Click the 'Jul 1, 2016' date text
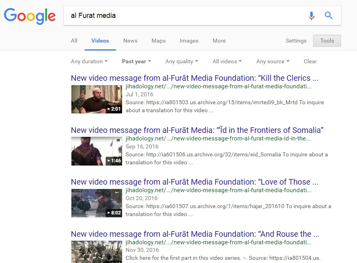 click(x=139, y=94)
